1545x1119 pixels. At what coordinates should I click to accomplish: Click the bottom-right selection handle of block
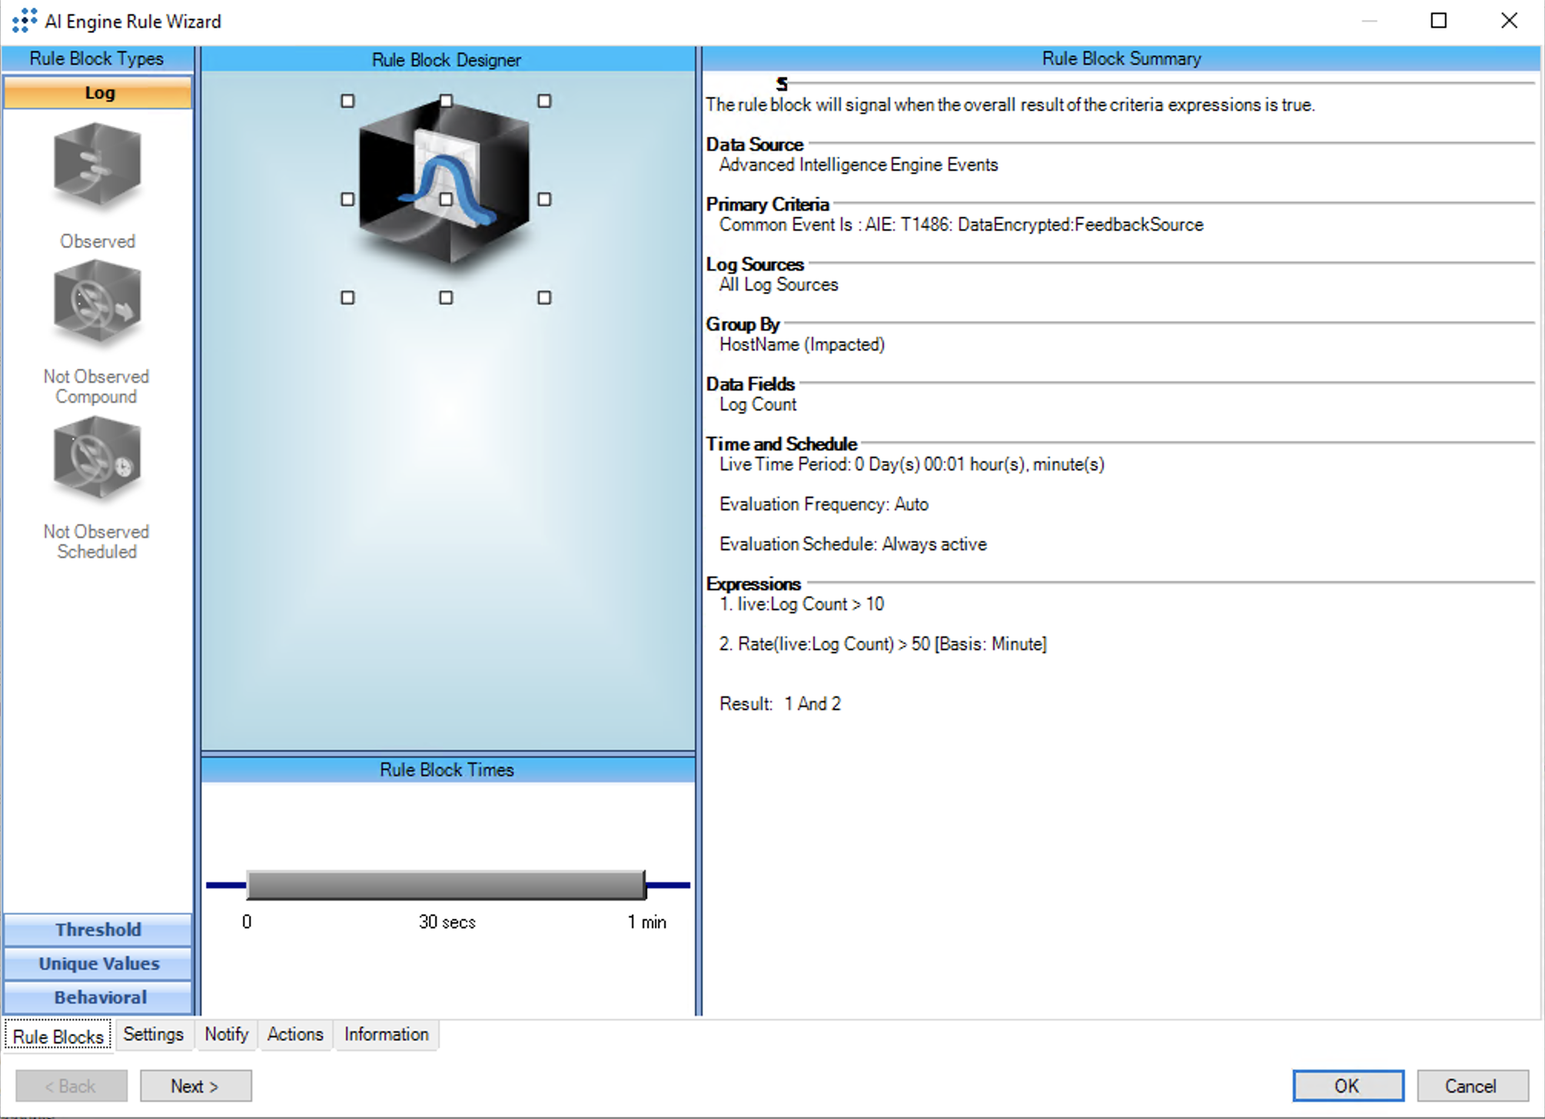coord(544,297)
